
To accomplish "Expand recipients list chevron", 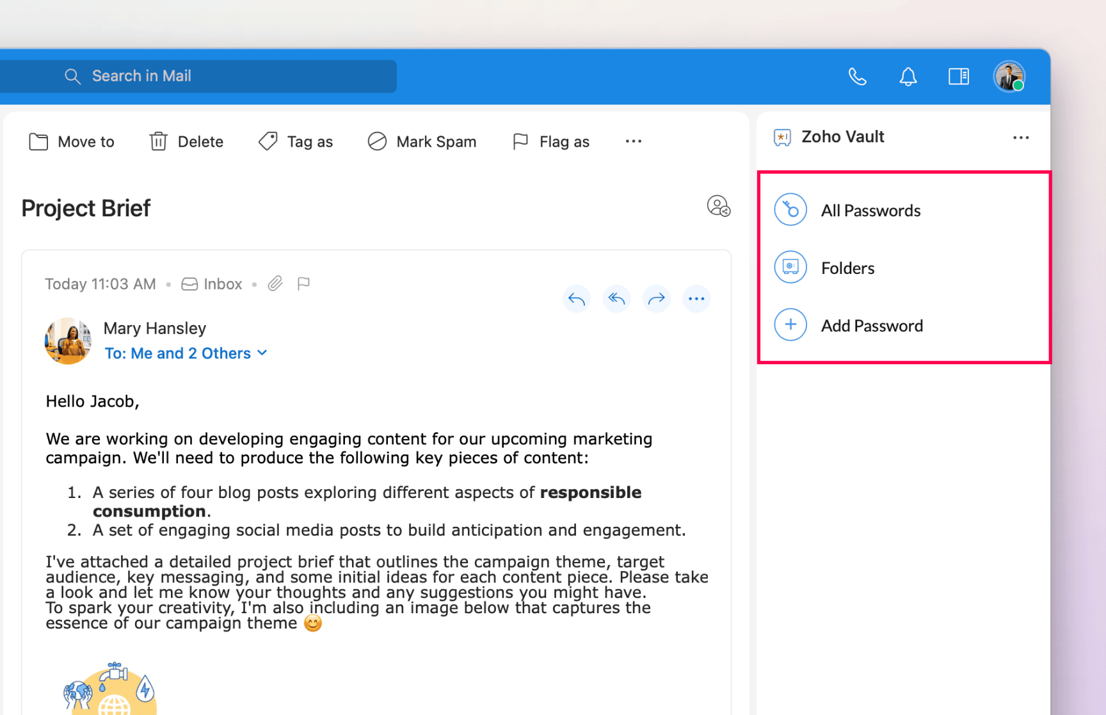I will click(x=262, y=353).
